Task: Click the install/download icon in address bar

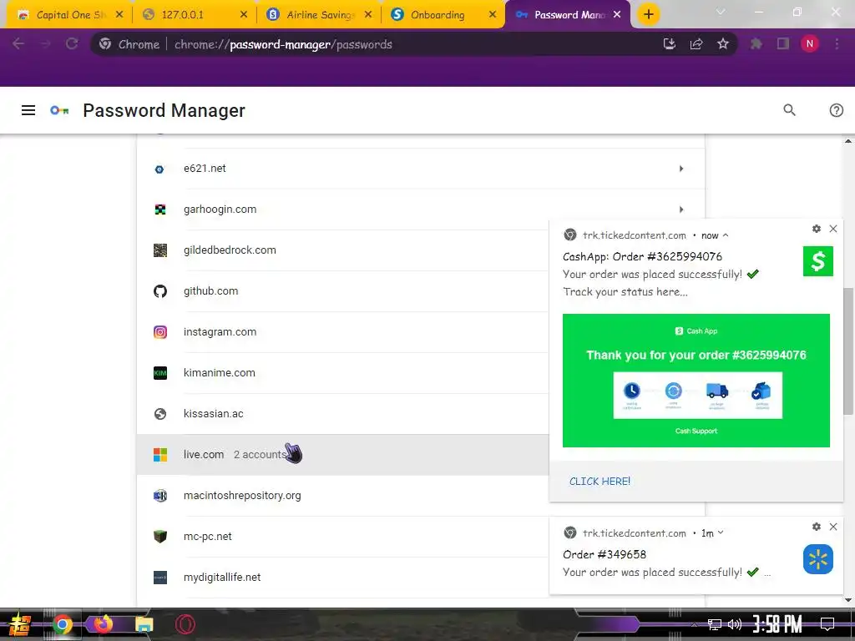Action: click(x=669, y=43)
